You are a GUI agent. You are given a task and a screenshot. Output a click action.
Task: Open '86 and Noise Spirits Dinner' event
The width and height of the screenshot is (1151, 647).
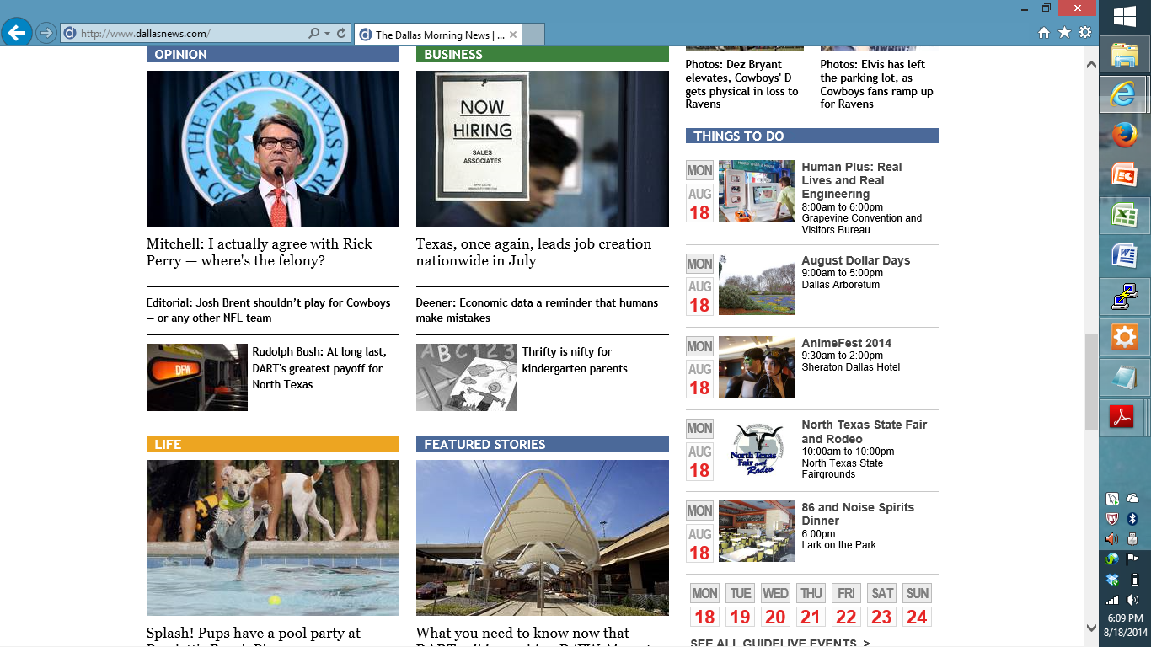point(858,514)
